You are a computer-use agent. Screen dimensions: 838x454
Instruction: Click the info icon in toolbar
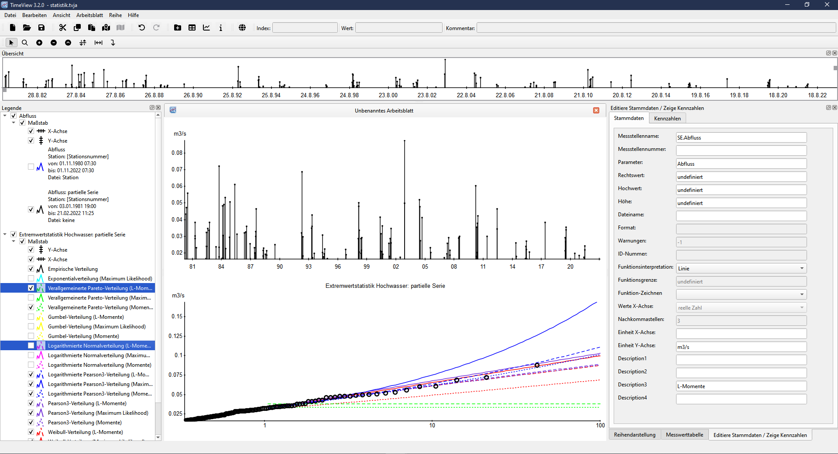click(221, 28)
